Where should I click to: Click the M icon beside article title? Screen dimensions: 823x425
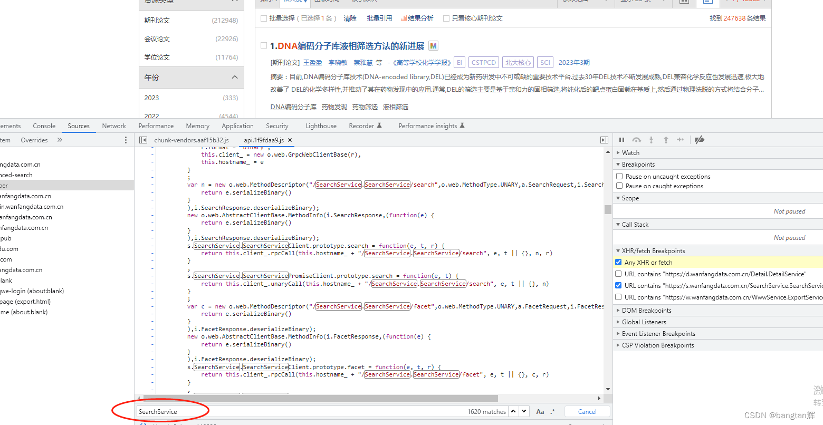click(x=434, y=46)
